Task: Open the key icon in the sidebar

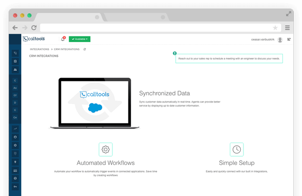Action: pyautogui.click(x=15, y=187)
